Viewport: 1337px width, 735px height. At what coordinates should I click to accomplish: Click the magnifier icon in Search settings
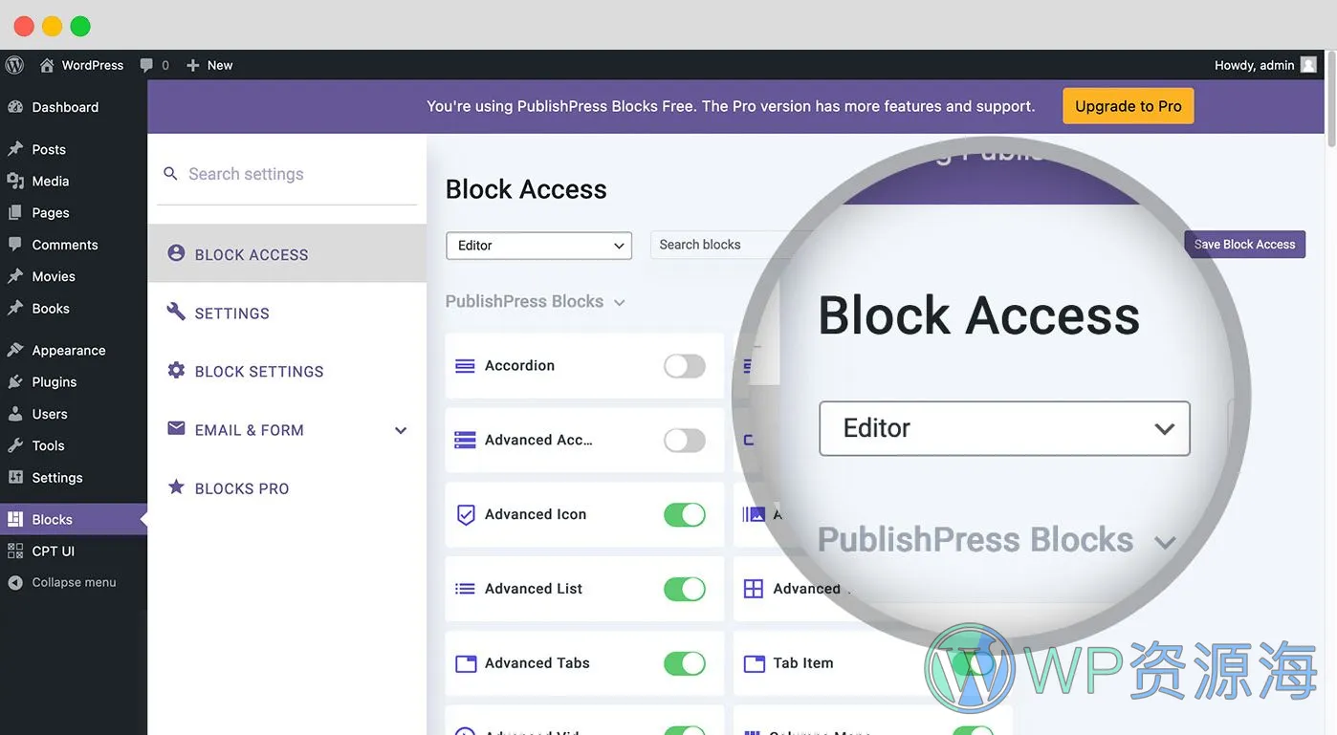[x=170, y=174]
